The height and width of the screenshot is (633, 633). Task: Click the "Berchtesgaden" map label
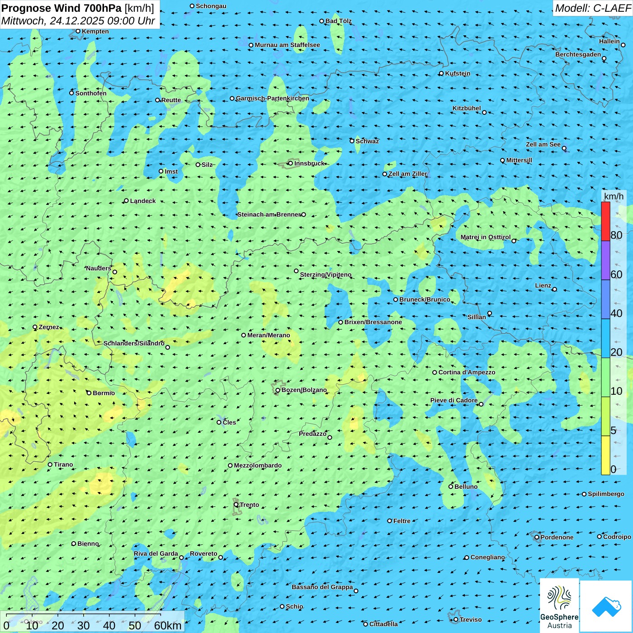point(578,54)
